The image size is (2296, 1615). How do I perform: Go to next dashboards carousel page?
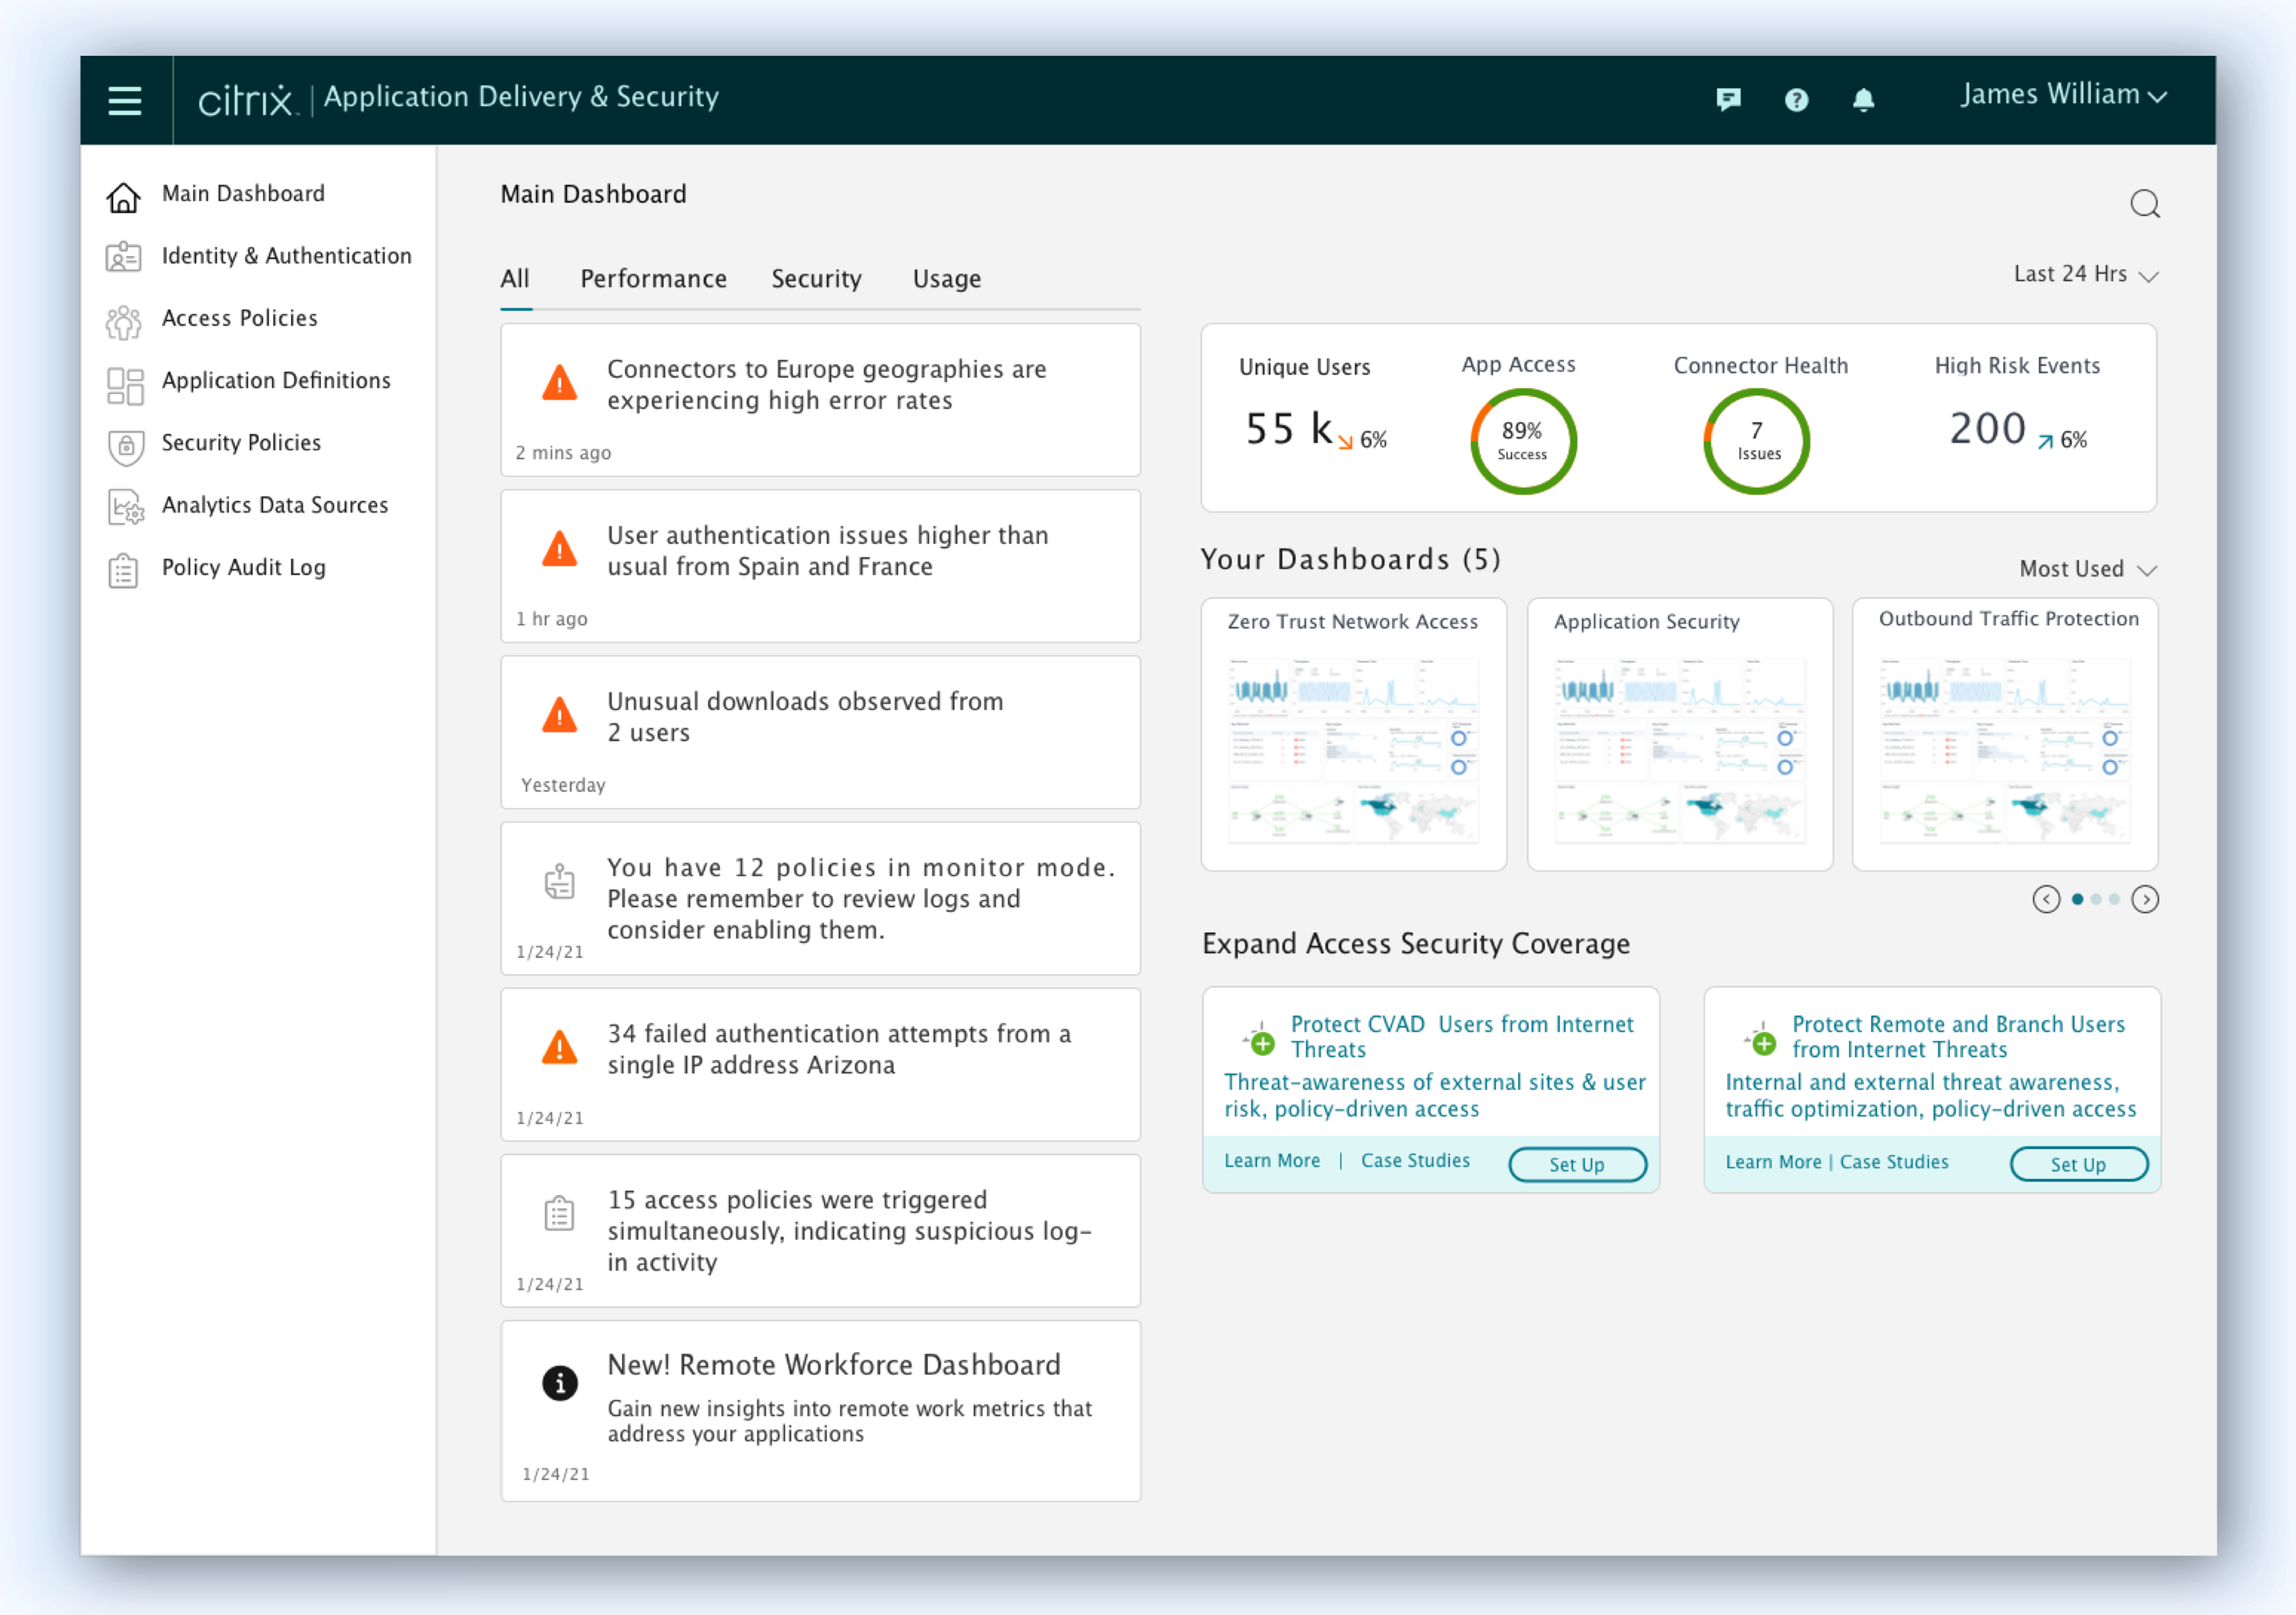(x=2145, y=899)
